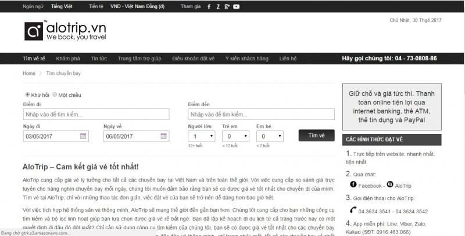465x236 pixels.
Task: Click the Zalo 'Z' icon in header
Action: pyautogui.click(x=217, y=6)
